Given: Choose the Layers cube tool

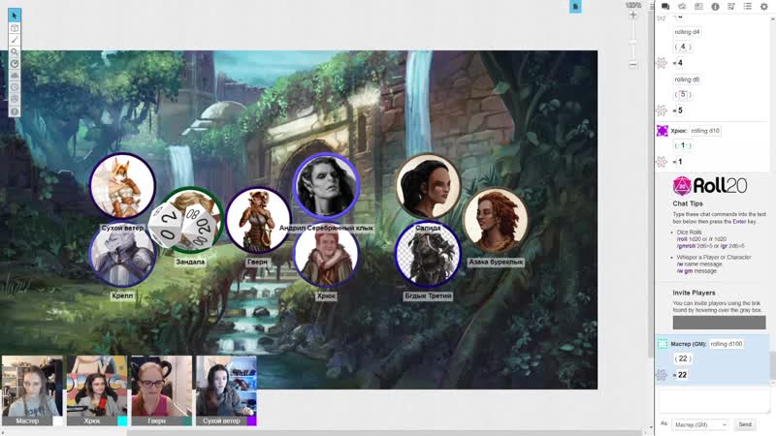Looking at the screenshot, I should (15, 28).
